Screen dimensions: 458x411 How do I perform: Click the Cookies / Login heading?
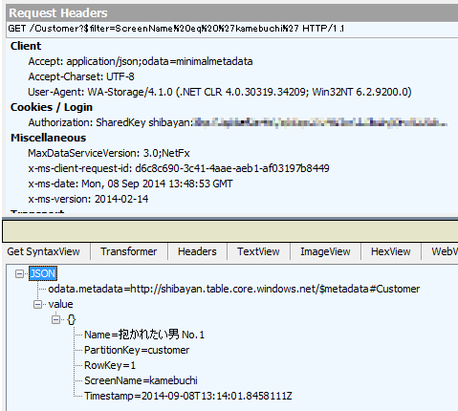(x=52, y=107)
